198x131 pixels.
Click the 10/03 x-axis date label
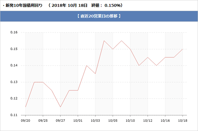click(x=95, y=120)
